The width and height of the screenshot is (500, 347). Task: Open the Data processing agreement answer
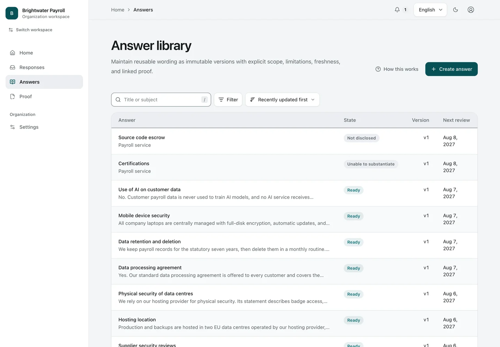294,271
